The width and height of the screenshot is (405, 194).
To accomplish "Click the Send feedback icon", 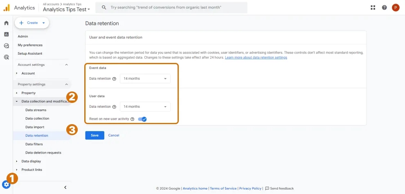I will point(267,188).
